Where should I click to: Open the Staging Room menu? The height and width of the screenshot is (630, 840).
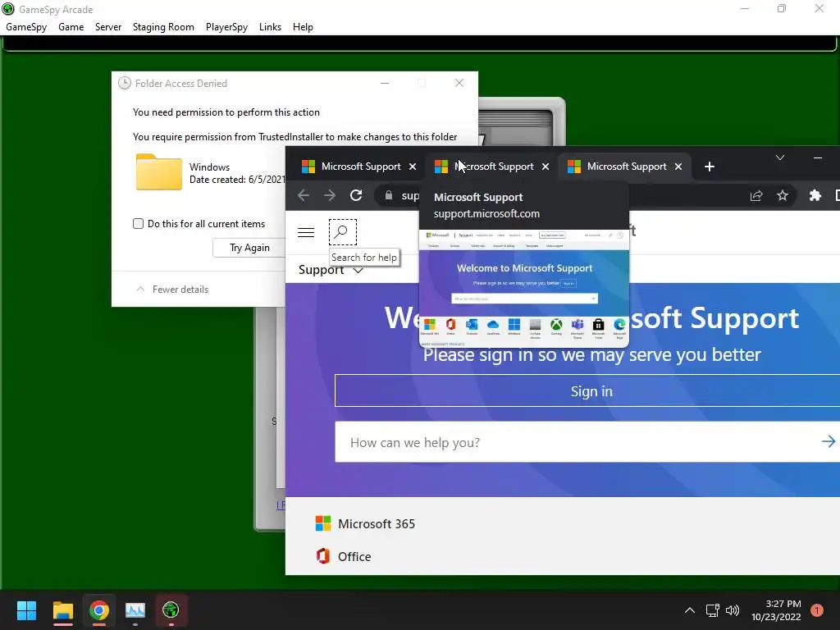(163, 27)
